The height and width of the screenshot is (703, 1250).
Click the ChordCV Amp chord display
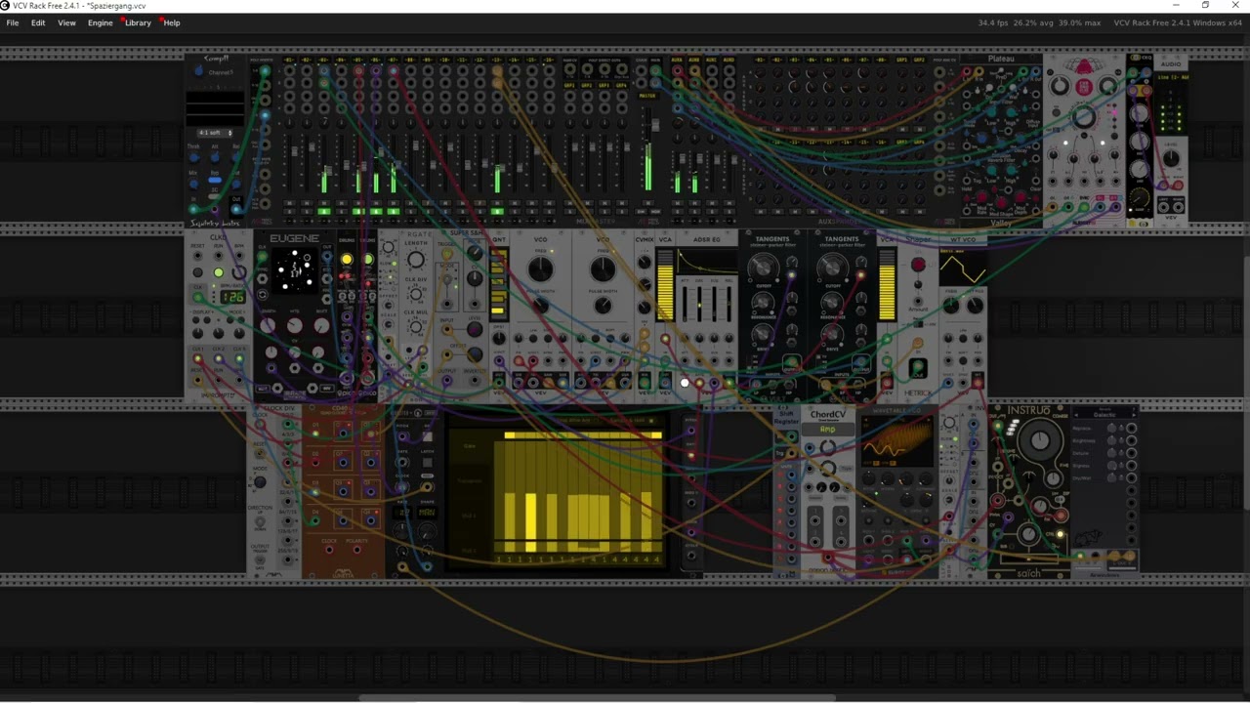[x=828, y=430]
